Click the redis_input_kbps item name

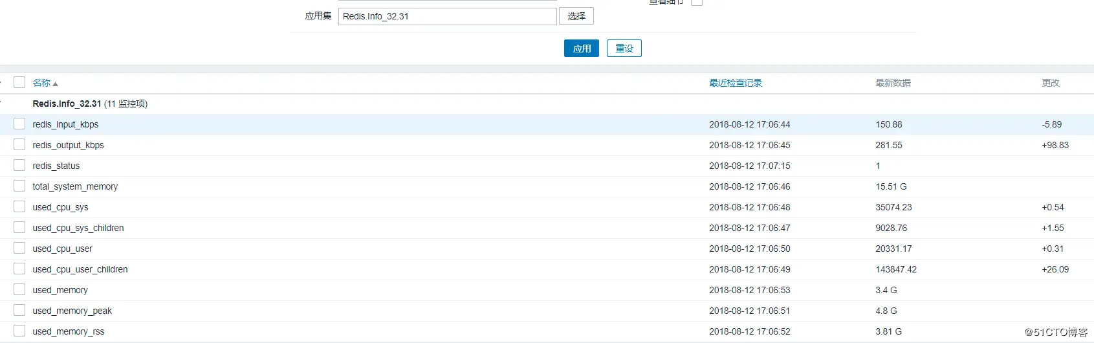pyautogui.click(x=65, y=124)
